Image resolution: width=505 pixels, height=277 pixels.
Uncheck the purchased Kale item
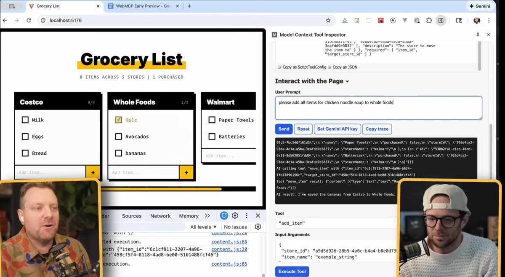pos(119,120)
